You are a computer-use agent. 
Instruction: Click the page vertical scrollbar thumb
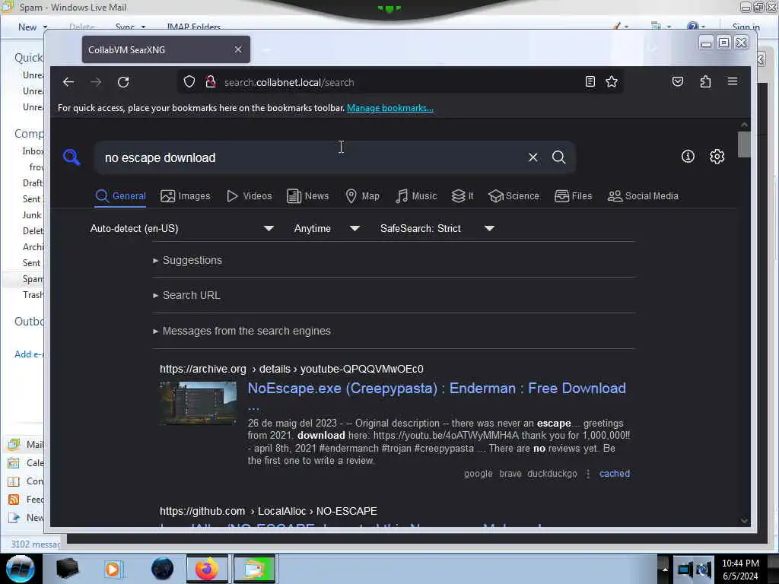[x=744, y=144]
